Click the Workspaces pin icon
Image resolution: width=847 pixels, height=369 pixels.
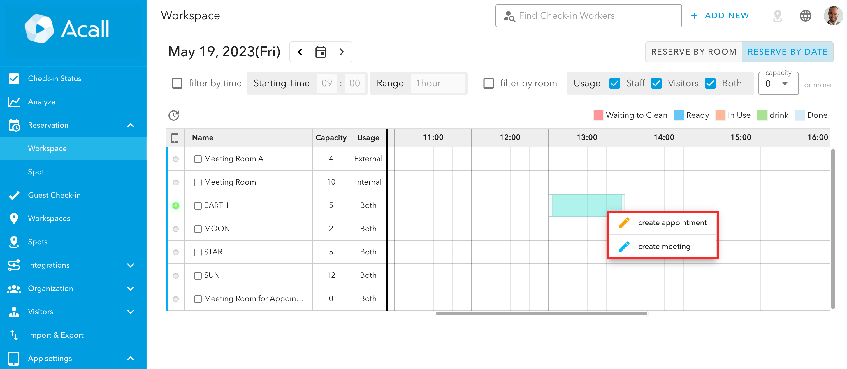click(14, 218)
